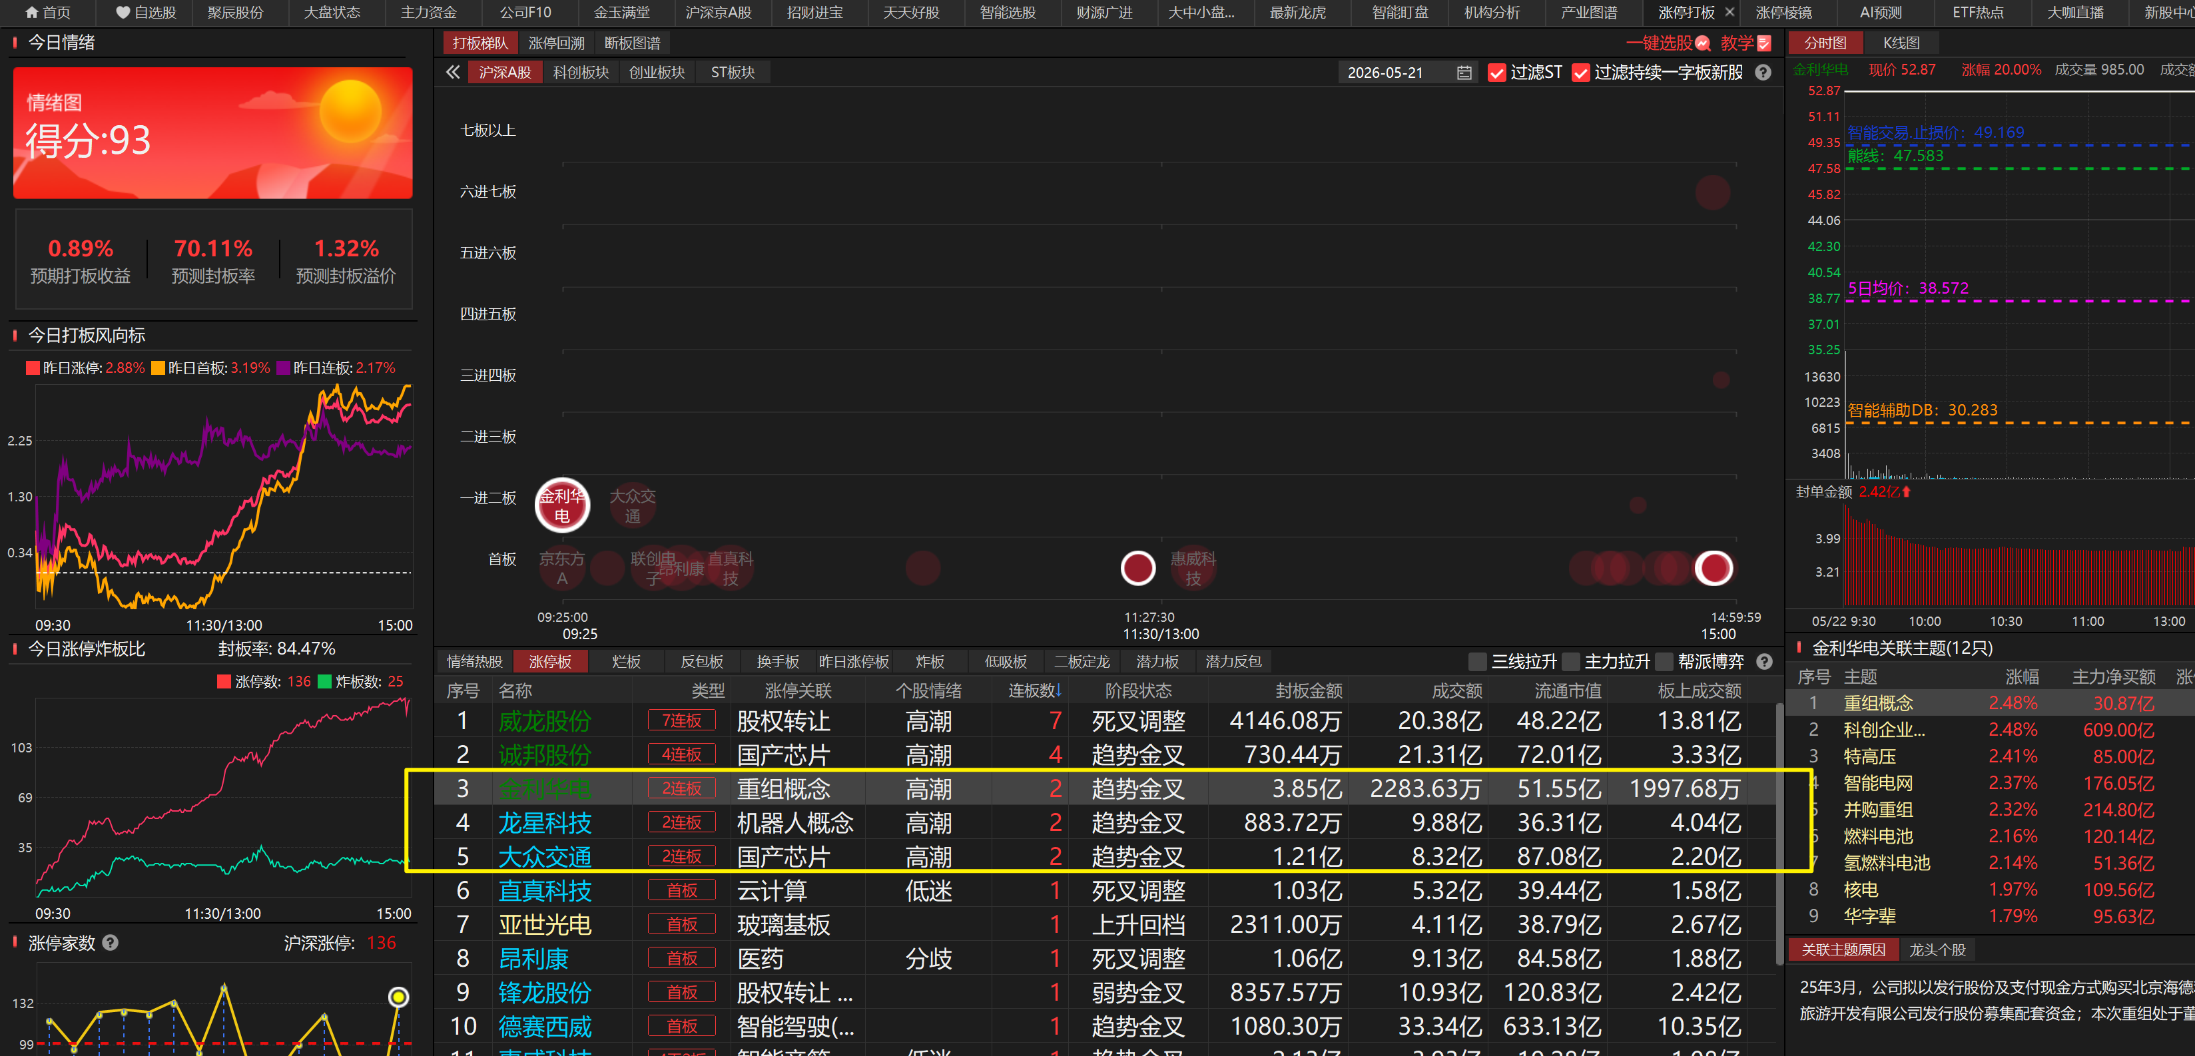This screenshot has width=2195, height=1056.
Task: Open the 二板定龙 list tab
Action: coord(1082,662)
